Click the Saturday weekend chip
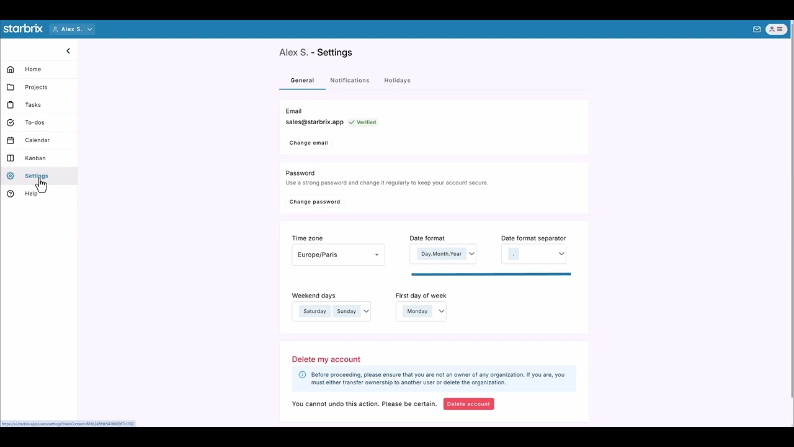Viewport: 794px width, 447px height. point(314,311)
